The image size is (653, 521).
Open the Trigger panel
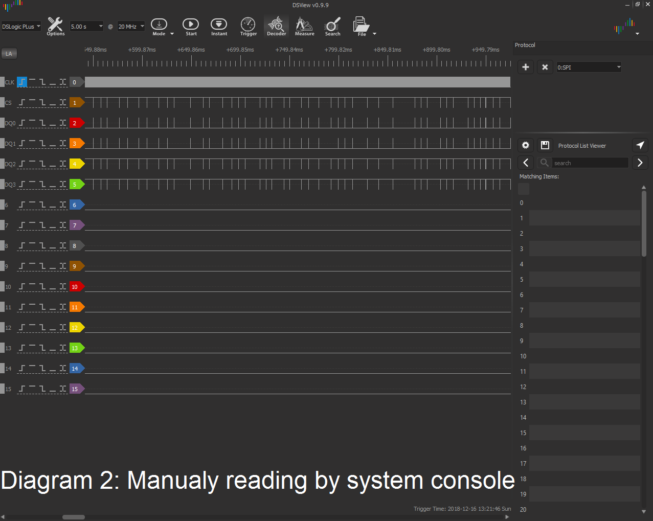point(248,26)
